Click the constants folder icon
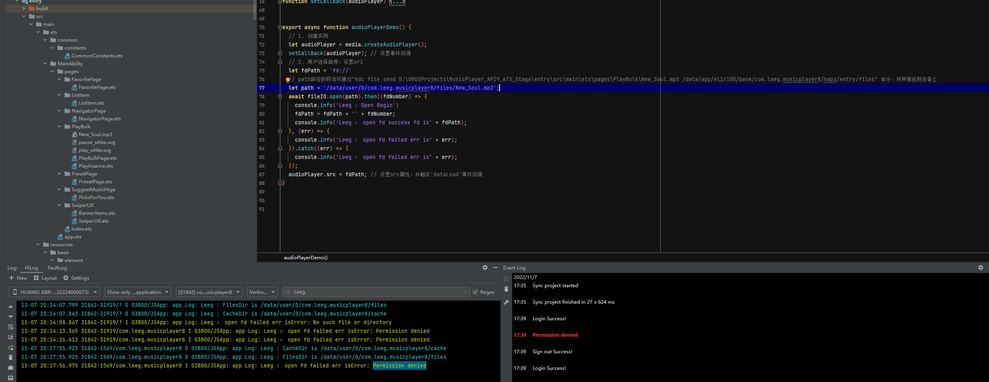Screen dimensions: 989x382 (x=60, y=48)
